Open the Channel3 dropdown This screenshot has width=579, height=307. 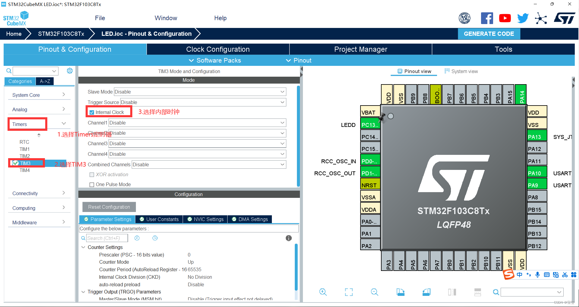[197, 143]
